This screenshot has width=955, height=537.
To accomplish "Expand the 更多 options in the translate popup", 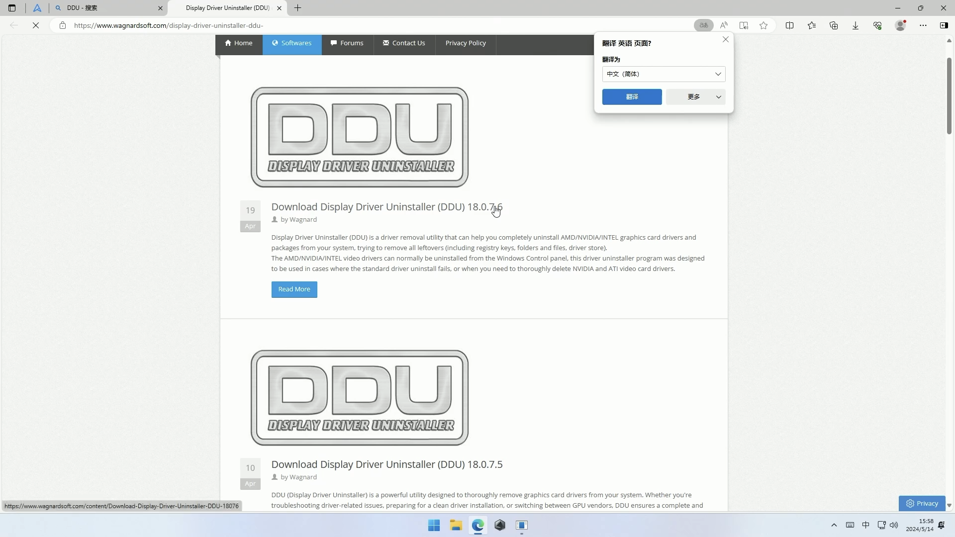I will tap(695, 97).
